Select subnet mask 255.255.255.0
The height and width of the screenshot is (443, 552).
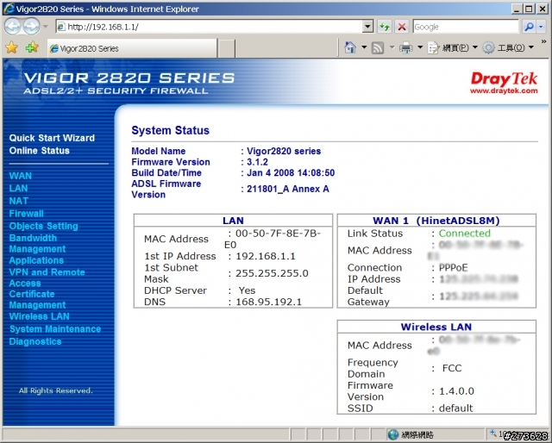point(272,273)
